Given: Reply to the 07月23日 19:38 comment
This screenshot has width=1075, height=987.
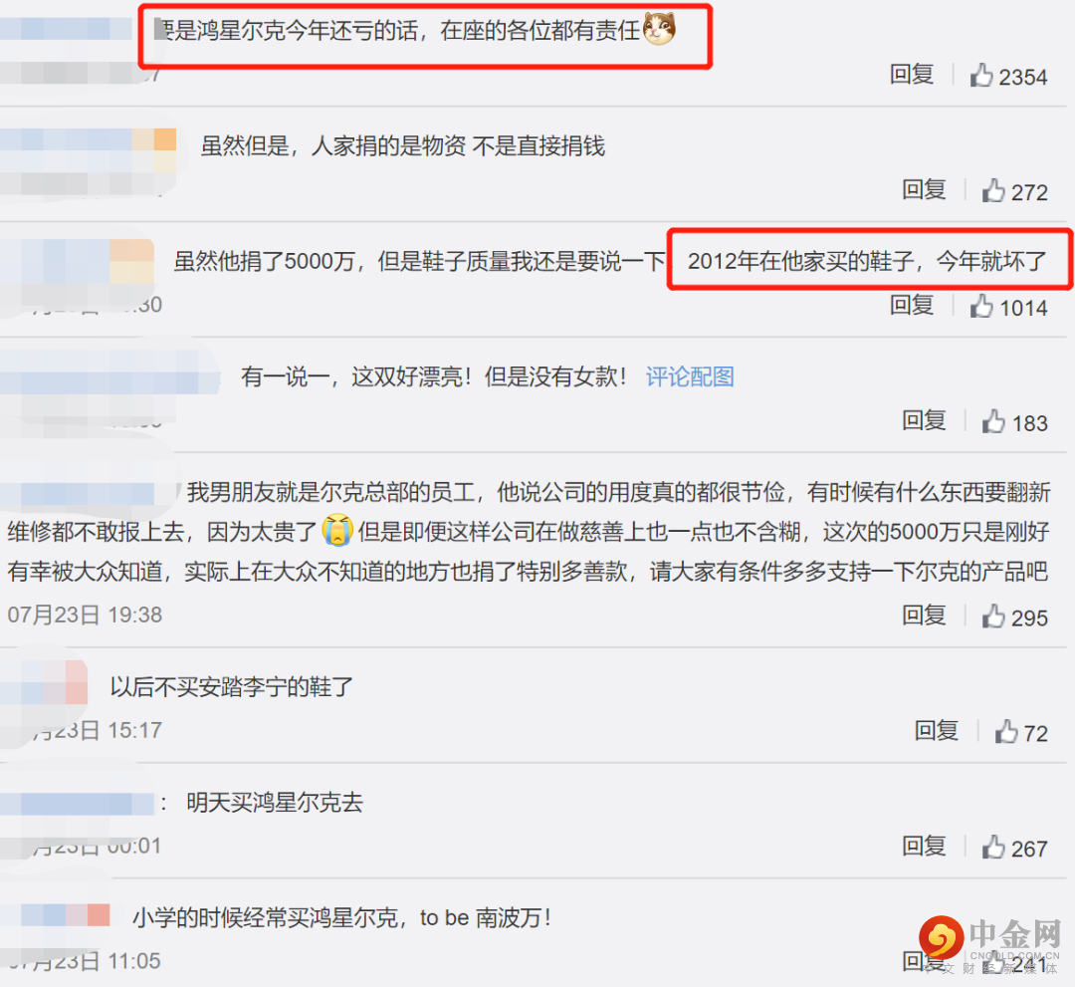Looking at the screenshot, I should pos(924,616).
